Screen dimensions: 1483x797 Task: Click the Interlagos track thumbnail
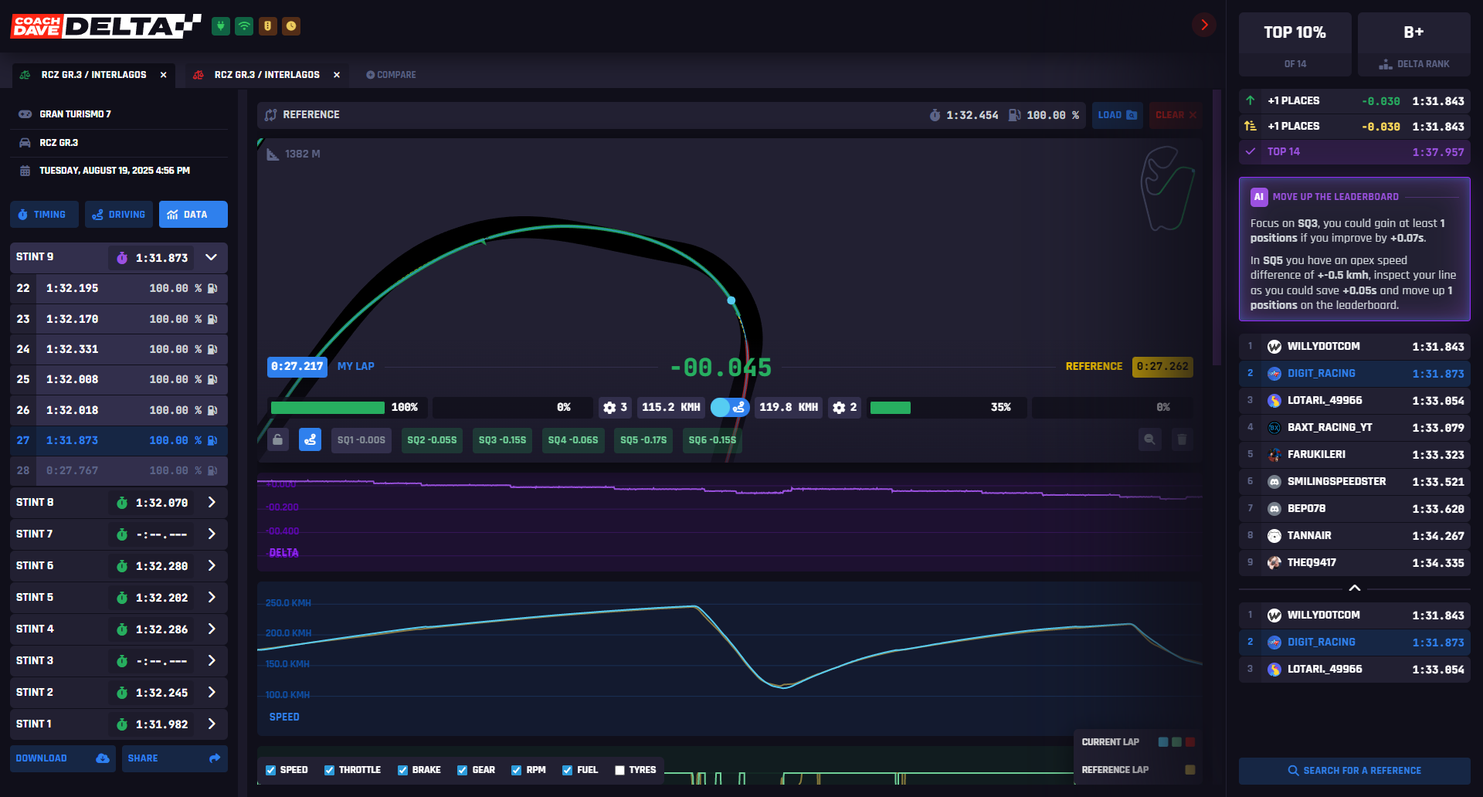tap(1167, 188)
